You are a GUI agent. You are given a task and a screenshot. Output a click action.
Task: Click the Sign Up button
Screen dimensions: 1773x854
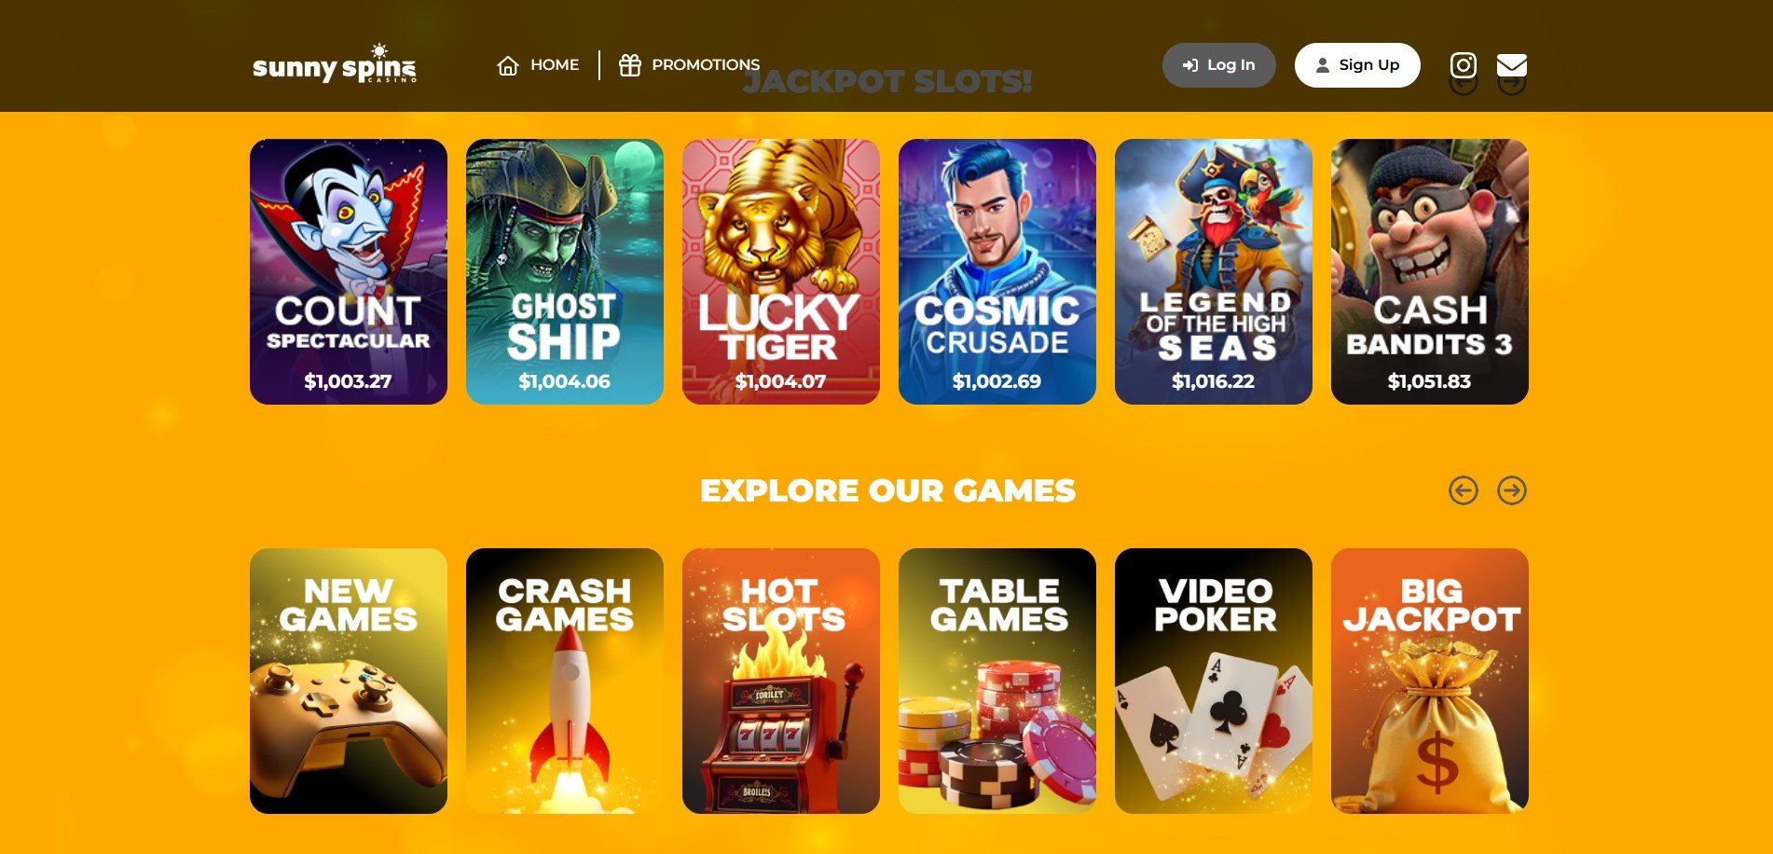tap(1356, 65)
